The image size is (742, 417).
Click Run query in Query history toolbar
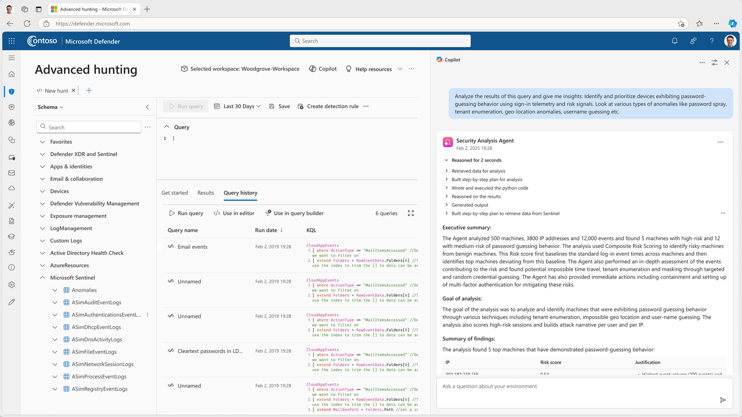tap(186, 213)
